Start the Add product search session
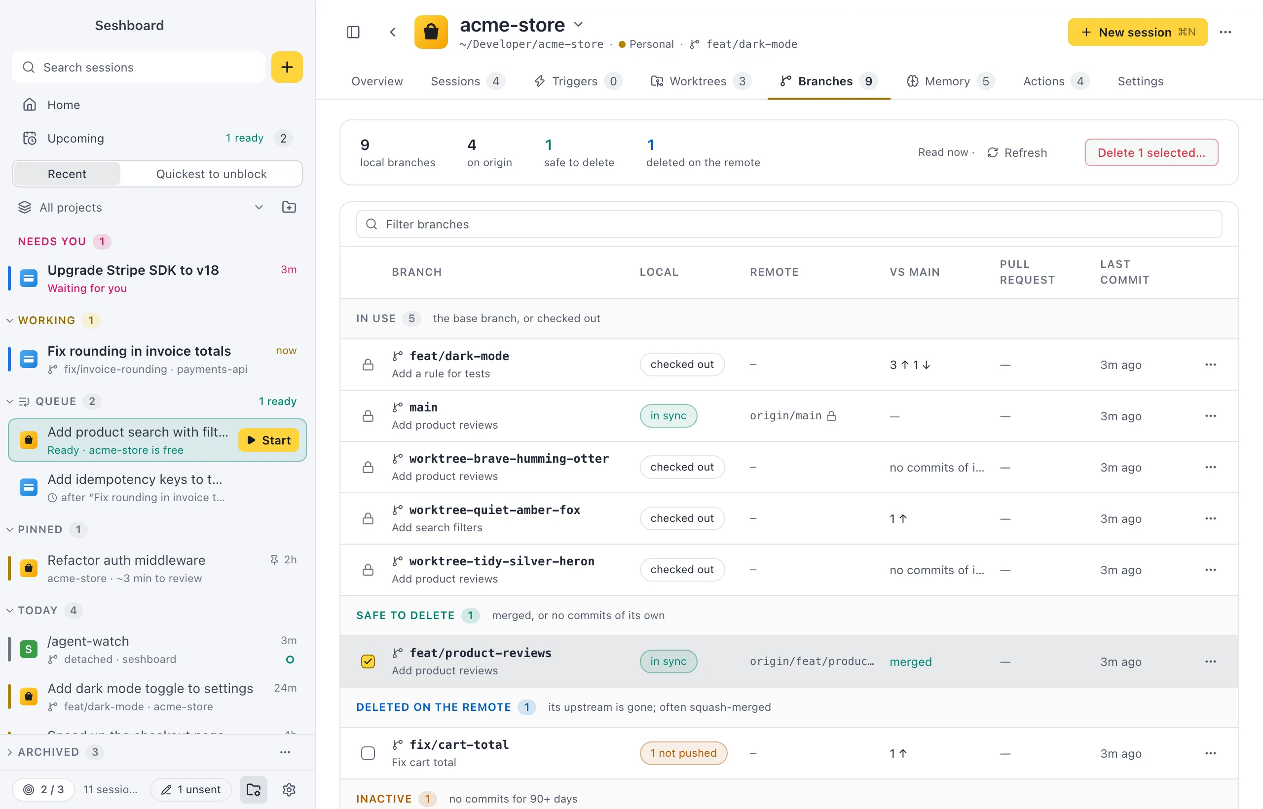Screen dimensions: 1263x809 click(268, 440)
